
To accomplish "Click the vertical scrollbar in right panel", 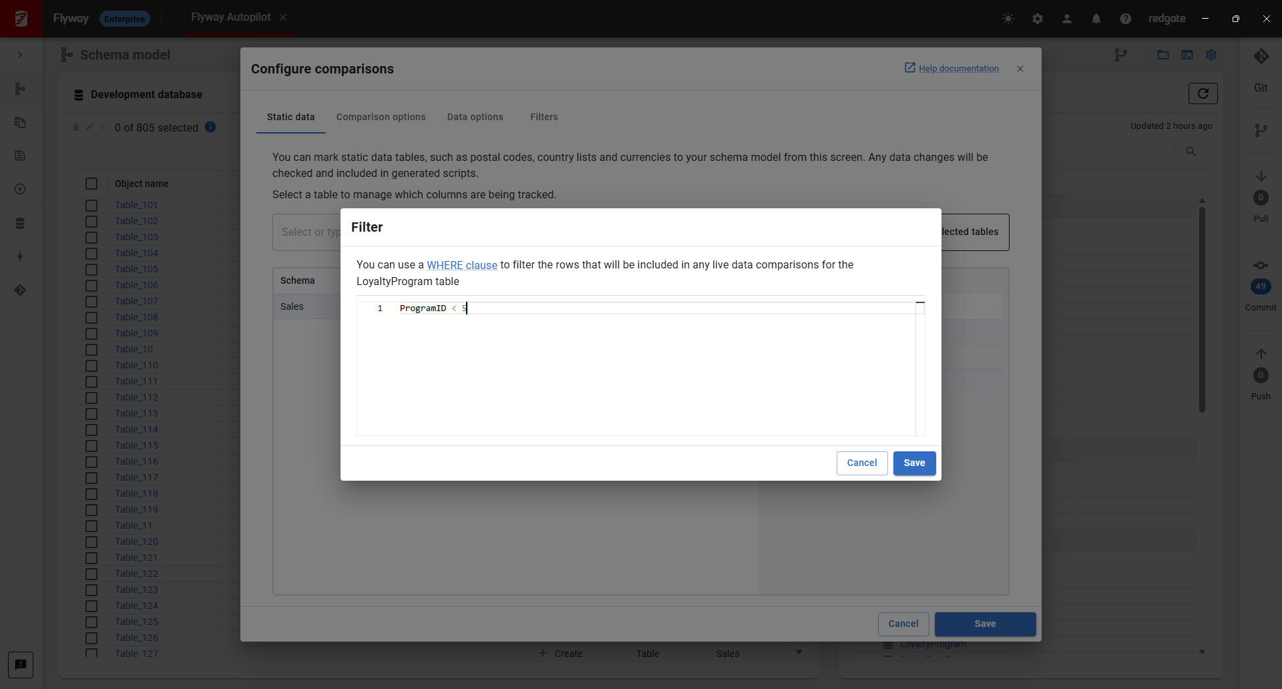I will point(1202,307).
